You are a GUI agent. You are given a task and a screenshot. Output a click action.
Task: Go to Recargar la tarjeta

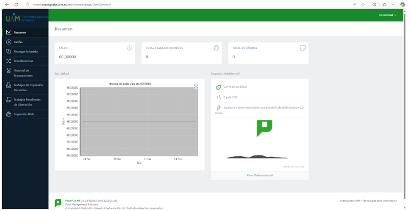coord(26,51)
